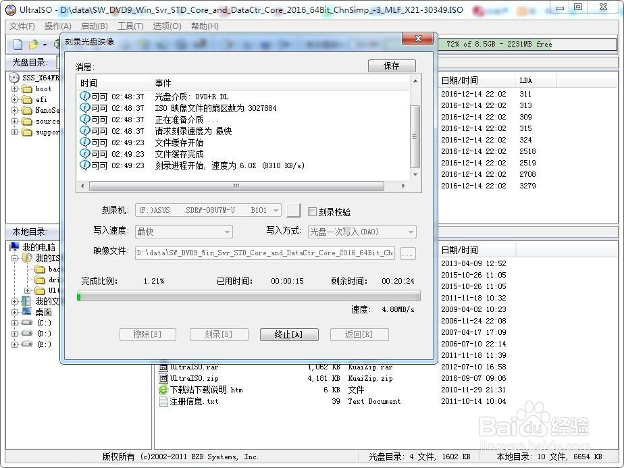
Task: Open the dropdown arrow beside the open icon
Action: (x=45, y=45)
